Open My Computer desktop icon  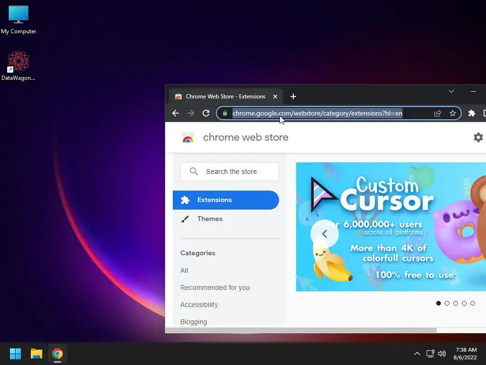19,19
